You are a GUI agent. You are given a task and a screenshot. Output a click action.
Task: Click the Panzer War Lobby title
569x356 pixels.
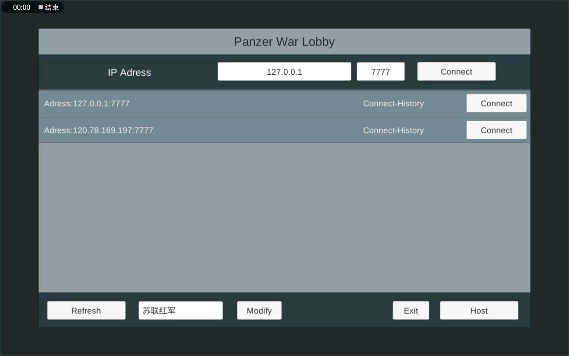(x=284, y=41)
